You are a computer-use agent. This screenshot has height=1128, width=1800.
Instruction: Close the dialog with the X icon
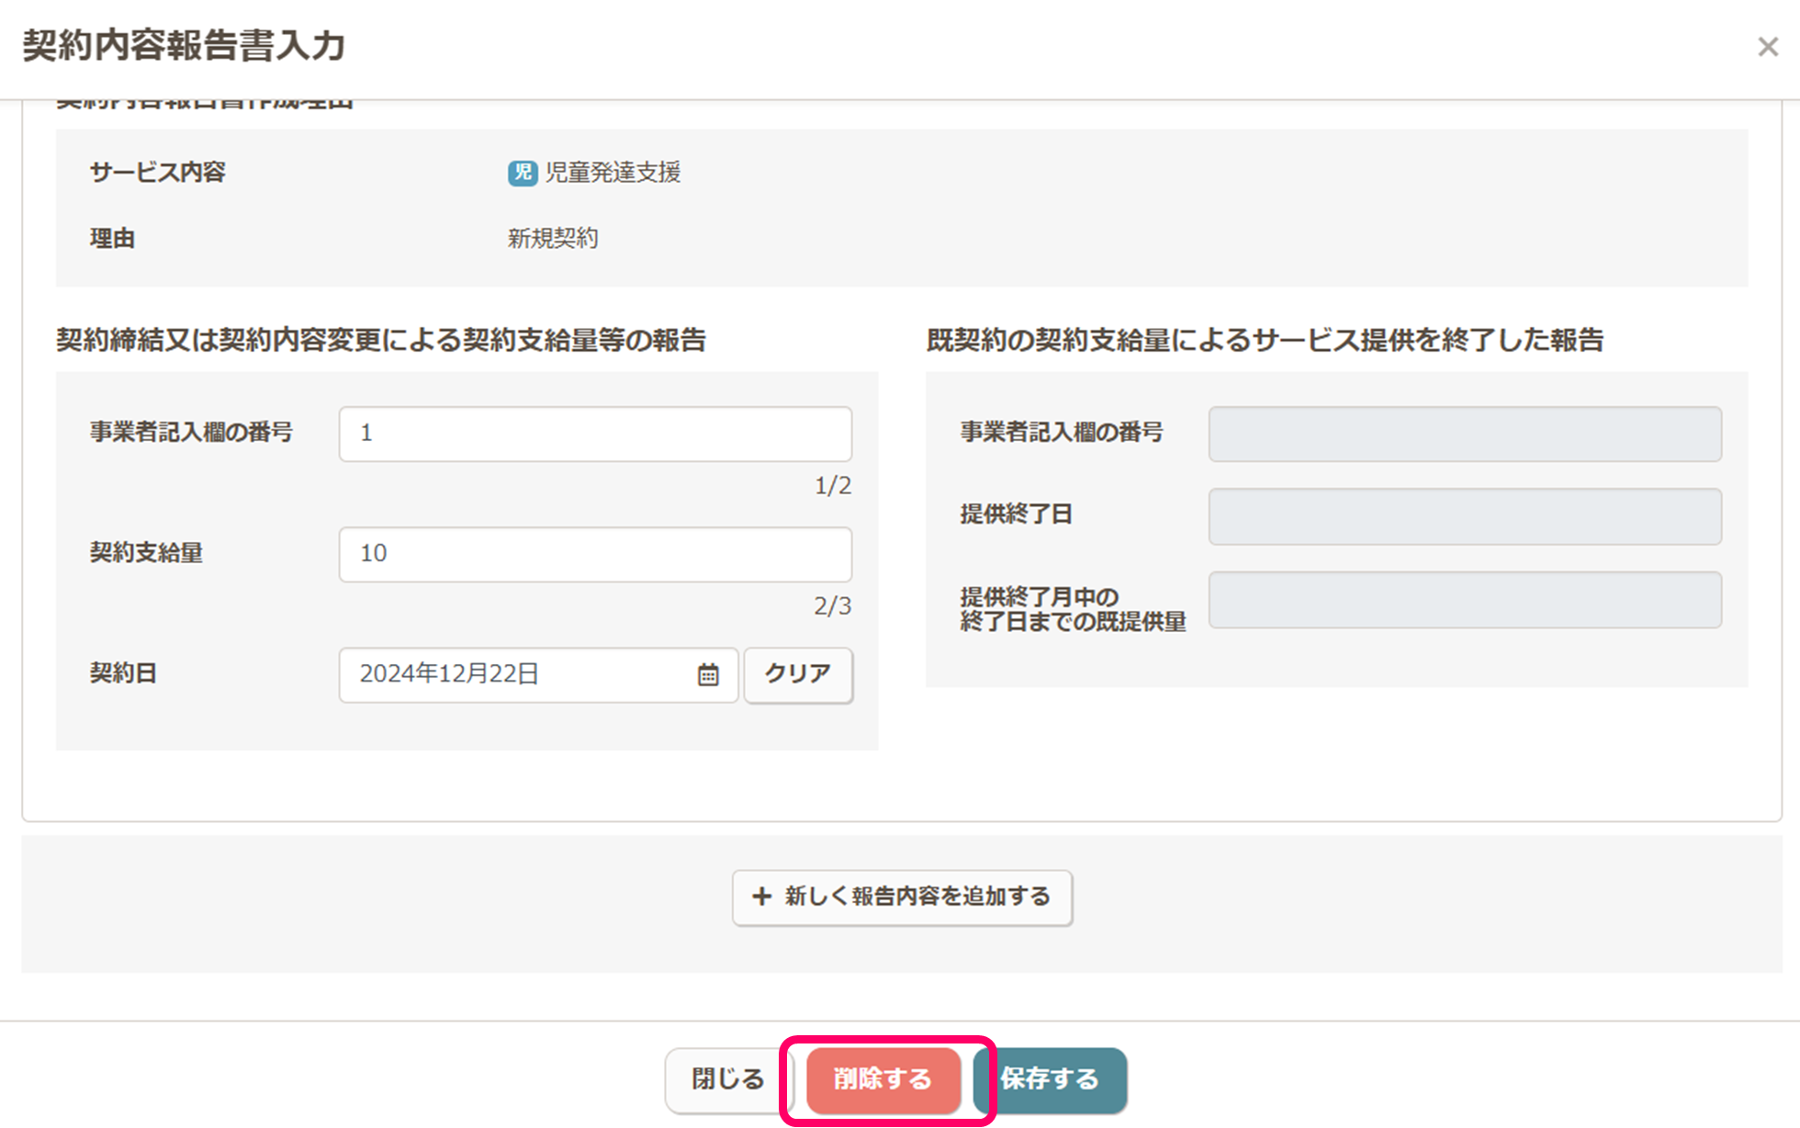coord(1767,47)
